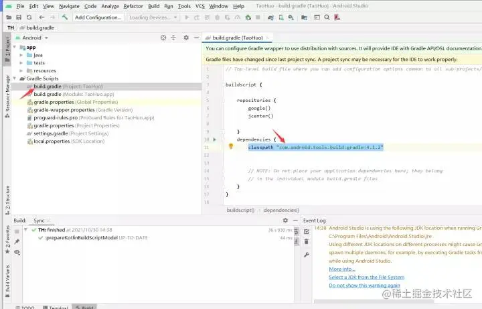Click Mark All as Read icon in Event Log
The image size is (482, 309).
tap(307, 231)
